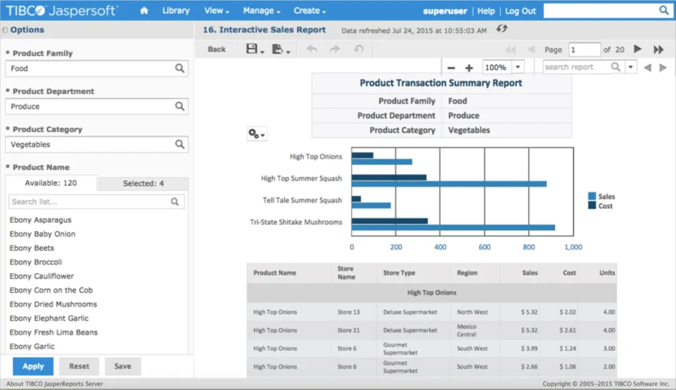This screenshot has height=390, width=676.
Task: Select Ebony Asparagus in the list
Action: click(40, 220)
